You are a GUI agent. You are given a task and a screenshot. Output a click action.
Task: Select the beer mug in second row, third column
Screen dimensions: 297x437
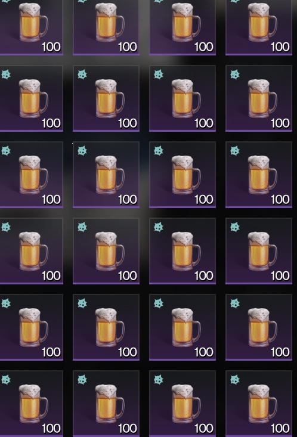click(x=186, y=98)
